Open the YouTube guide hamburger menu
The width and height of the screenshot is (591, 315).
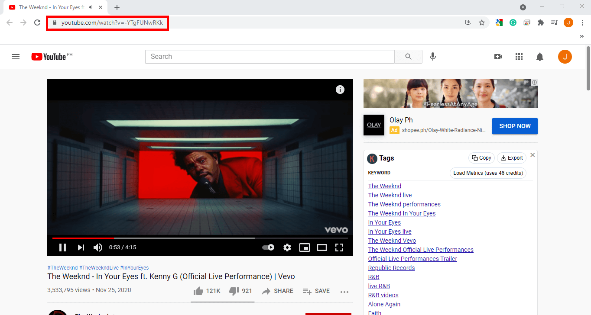16,57
